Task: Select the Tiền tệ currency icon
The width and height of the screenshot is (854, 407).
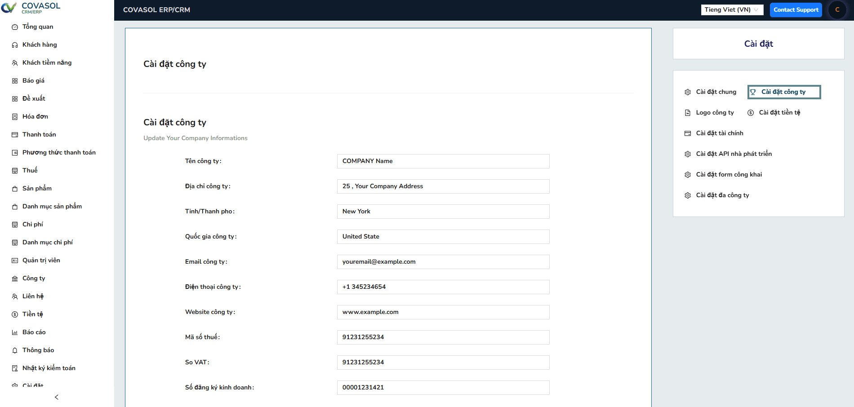Action: click(x=15, y=314)
